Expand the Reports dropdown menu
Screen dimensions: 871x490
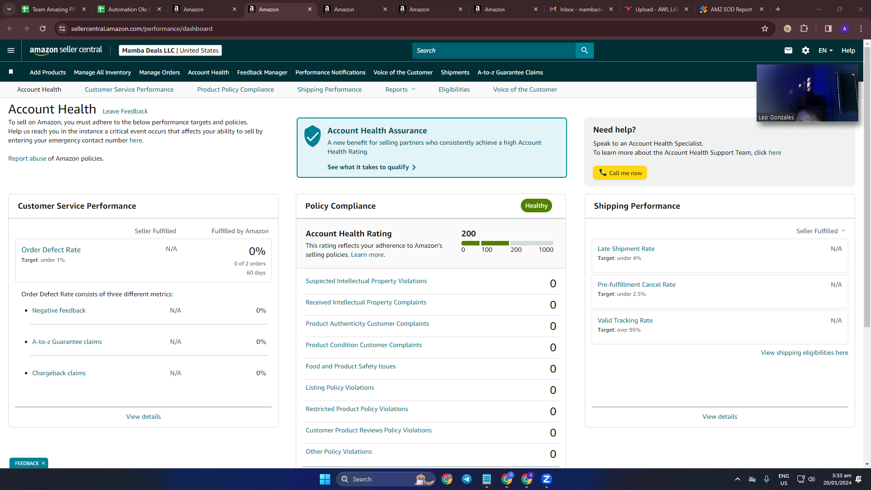[400, 89]
